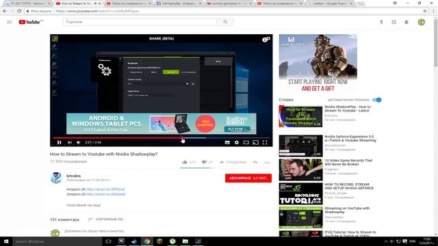Viewport: 438px width, 246px height.
Task: Open Steam from the taskbar
Action: (x=134, y=241)
